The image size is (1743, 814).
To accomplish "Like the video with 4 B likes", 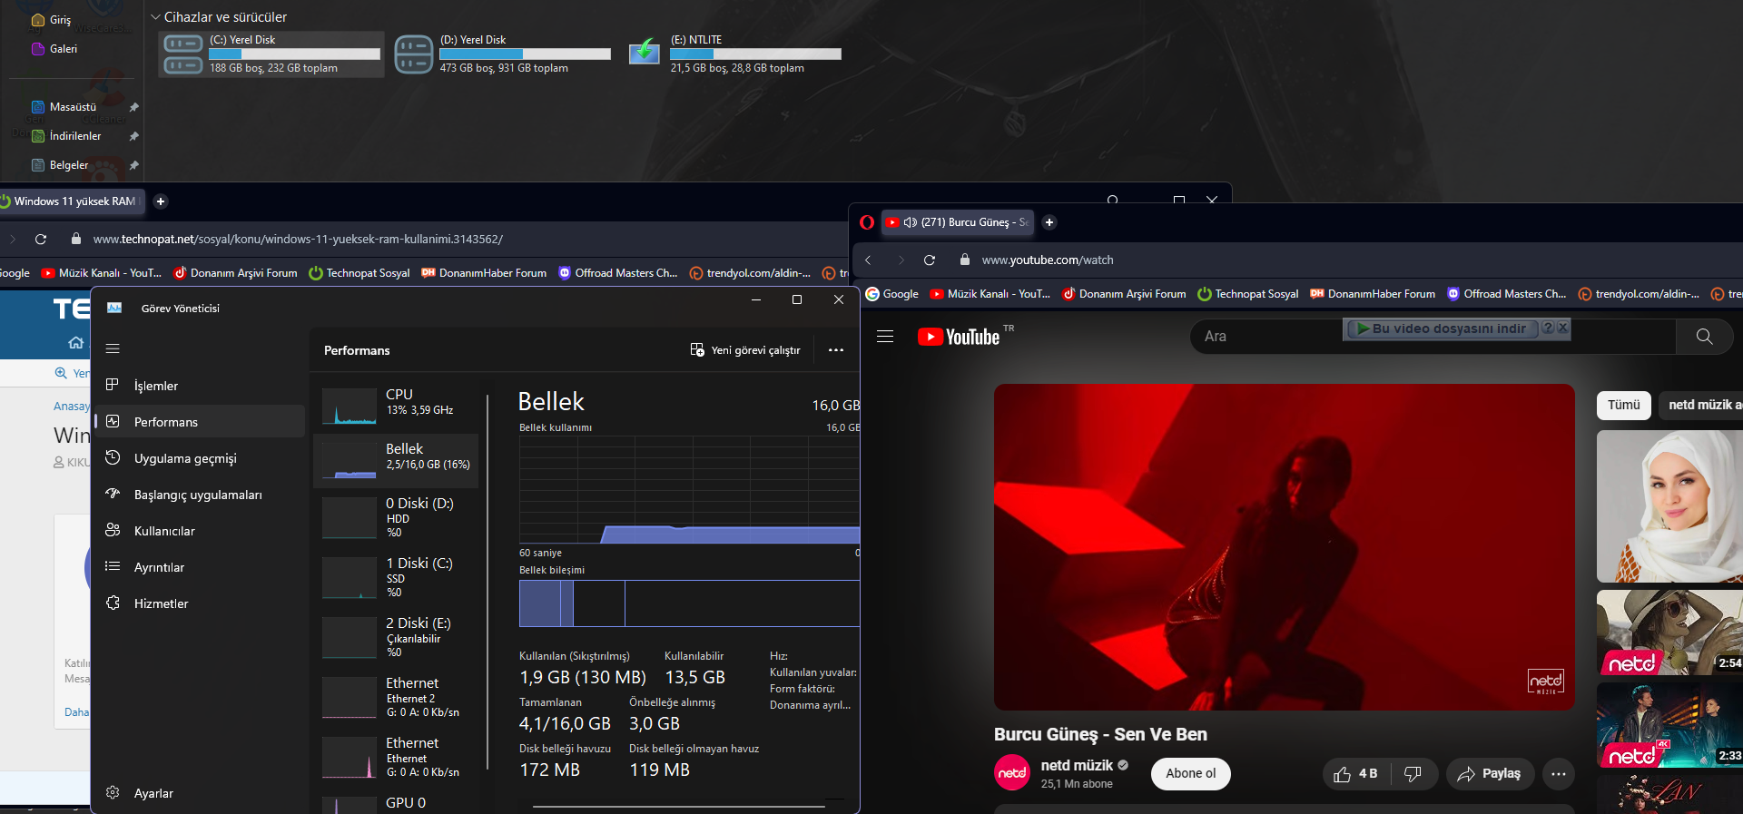I will coord(1356,774).
